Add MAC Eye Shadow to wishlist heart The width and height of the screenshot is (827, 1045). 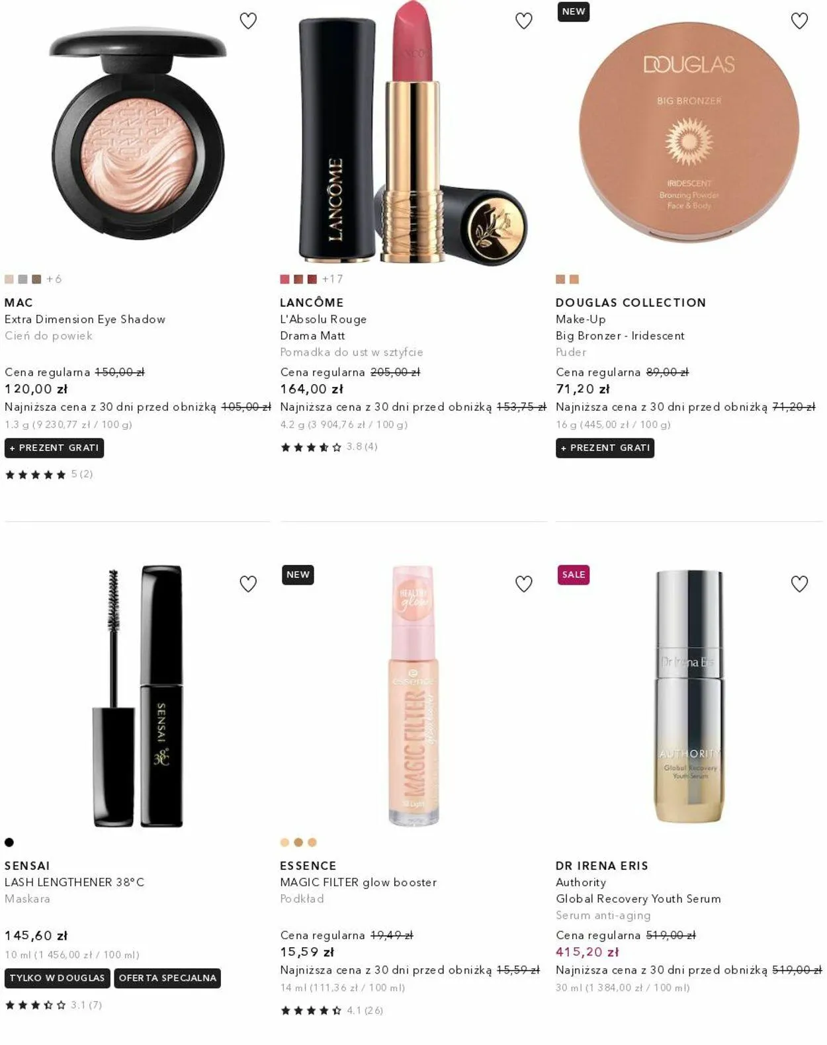click(248, 21)
